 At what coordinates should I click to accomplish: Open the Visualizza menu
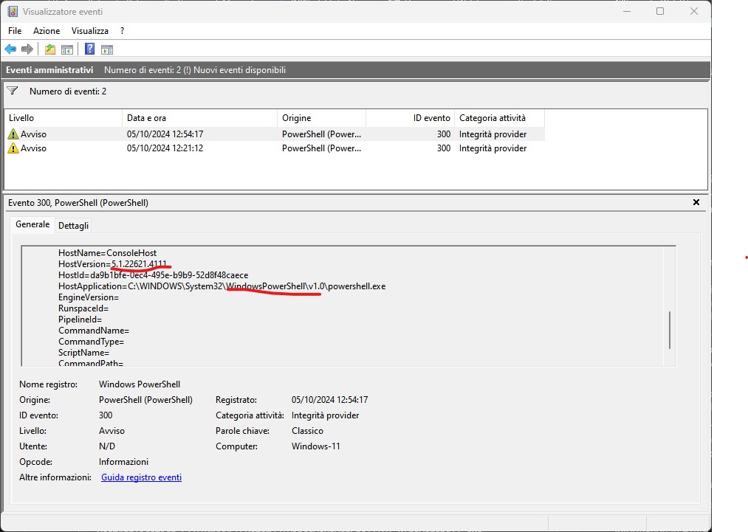click(x=89, y=31)
